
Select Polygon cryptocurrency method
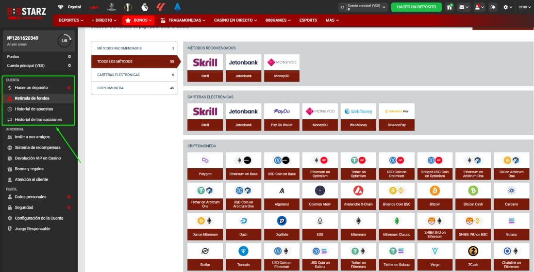[205, 166]
